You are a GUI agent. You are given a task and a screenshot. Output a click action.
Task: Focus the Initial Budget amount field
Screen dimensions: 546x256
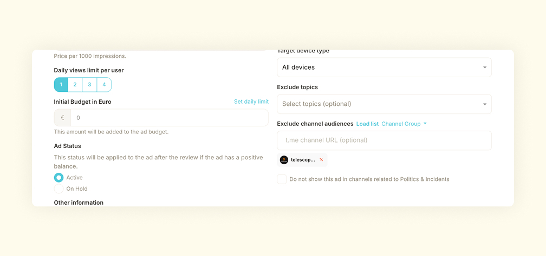(x=169, y=118)
